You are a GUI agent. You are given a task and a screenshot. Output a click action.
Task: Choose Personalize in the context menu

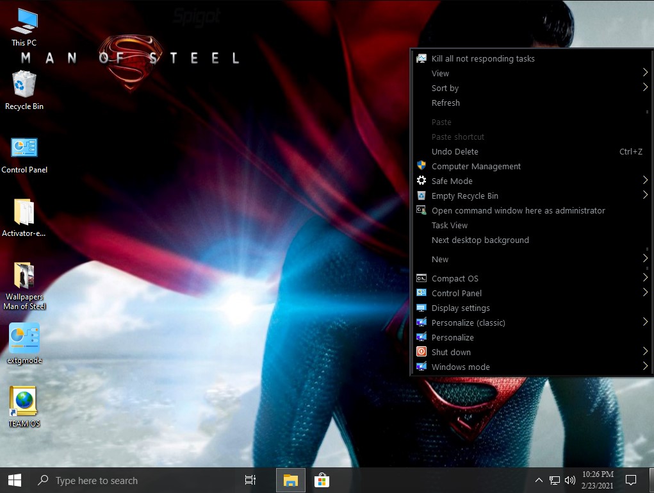point(532,337)
